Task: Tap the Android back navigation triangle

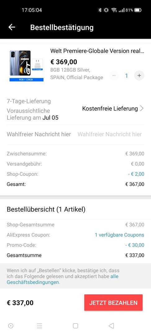Action: 111,326
